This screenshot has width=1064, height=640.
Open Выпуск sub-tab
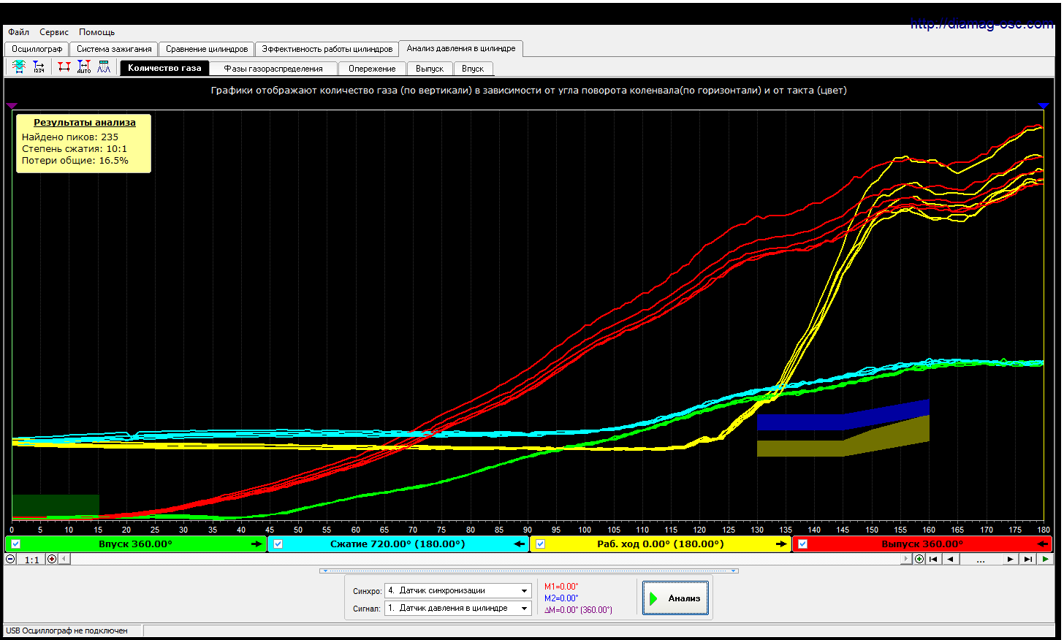[430, 69]
